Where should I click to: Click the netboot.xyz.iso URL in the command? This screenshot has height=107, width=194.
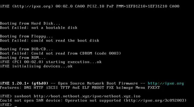(87, 96)
